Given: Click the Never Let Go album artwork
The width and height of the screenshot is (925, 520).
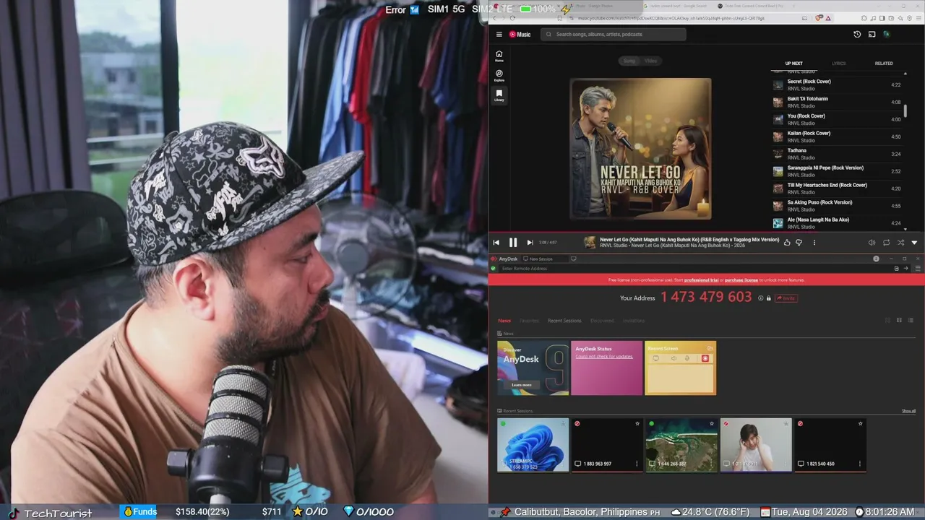Looking at the screenshot, I should click(640, 149).
